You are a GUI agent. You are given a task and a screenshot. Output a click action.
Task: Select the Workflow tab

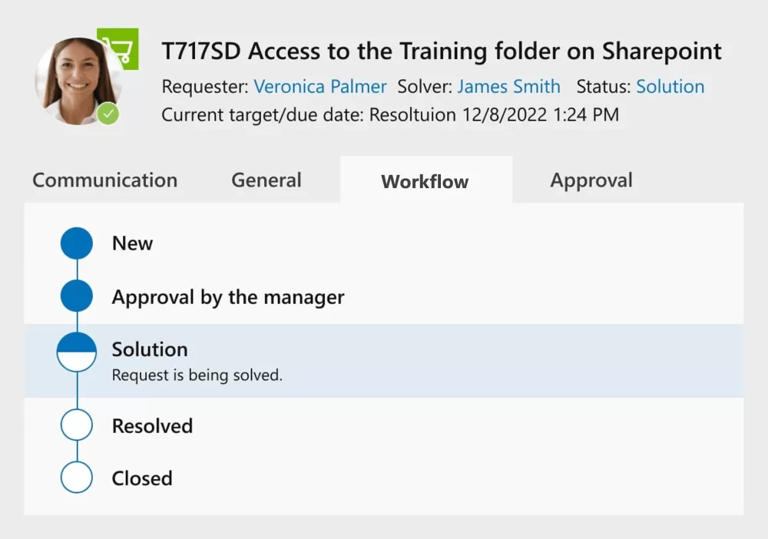click(425, 182)
